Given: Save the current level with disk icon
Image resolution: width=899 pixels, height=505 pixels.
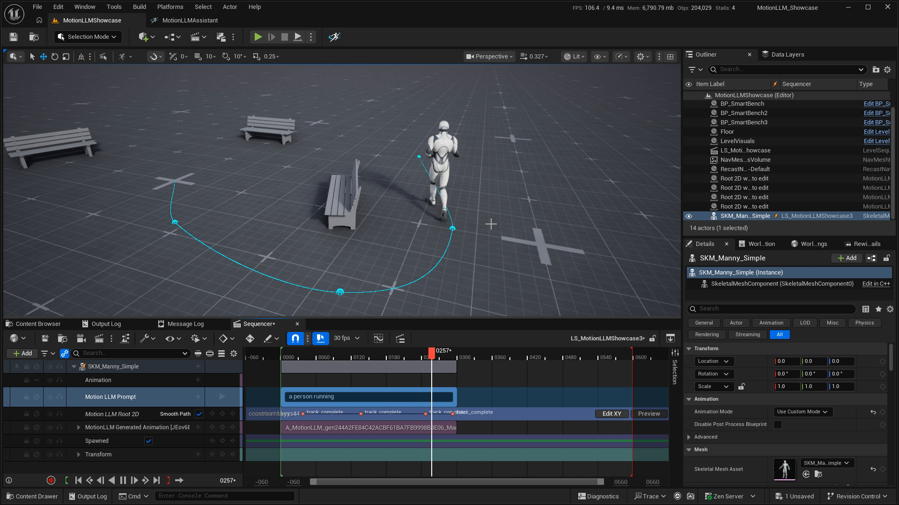Looking at the screenshot, I should [14, 37].
